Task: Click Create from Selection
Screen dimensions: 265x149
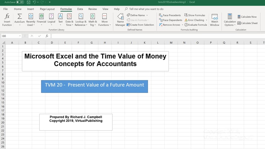Action: pos(140,25)
